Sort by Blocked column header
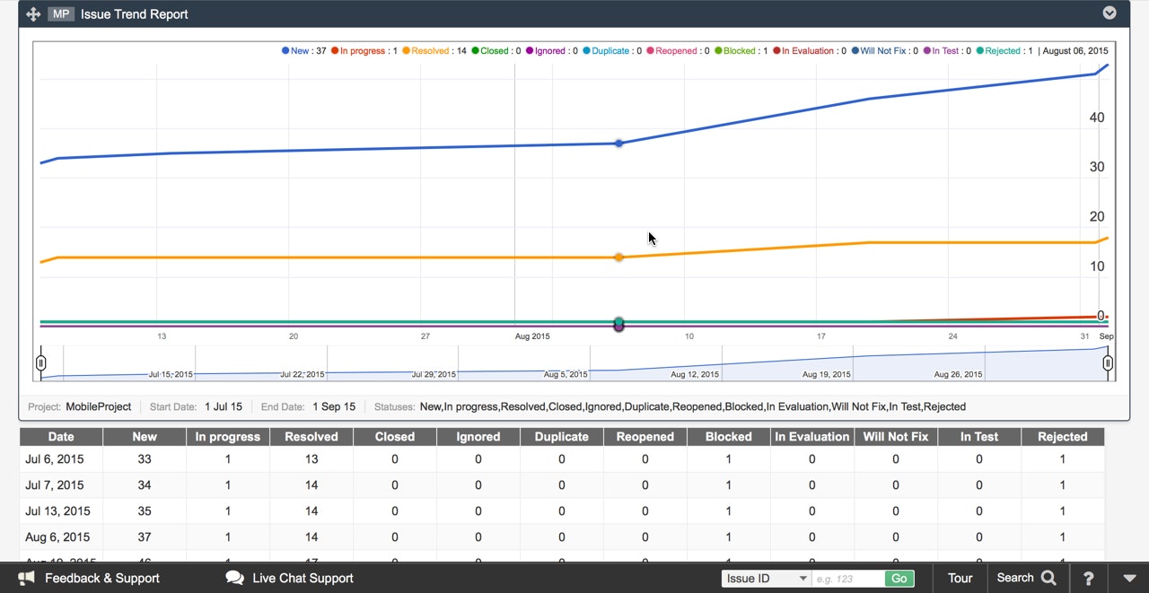Viewport: 1149px width, 593px height. (x=729, y=437)
